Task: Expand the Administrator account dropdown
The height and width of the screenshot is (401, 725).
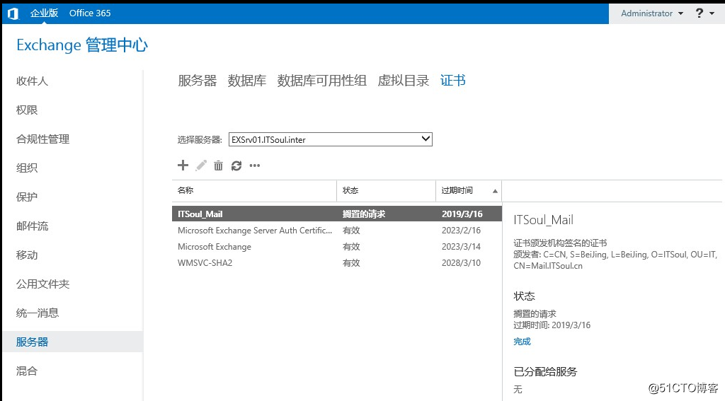Action: click(x=652, y=13)
